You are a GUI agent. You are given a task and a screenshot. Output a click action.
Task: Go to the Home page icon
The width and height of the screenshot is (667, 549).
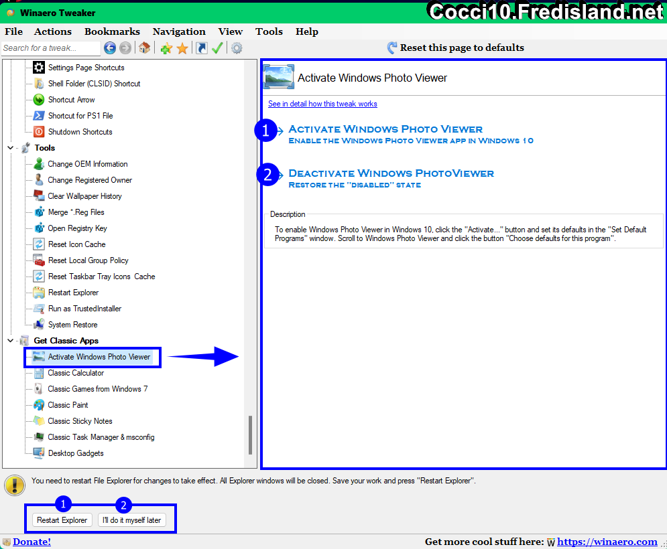coord(145,48)
